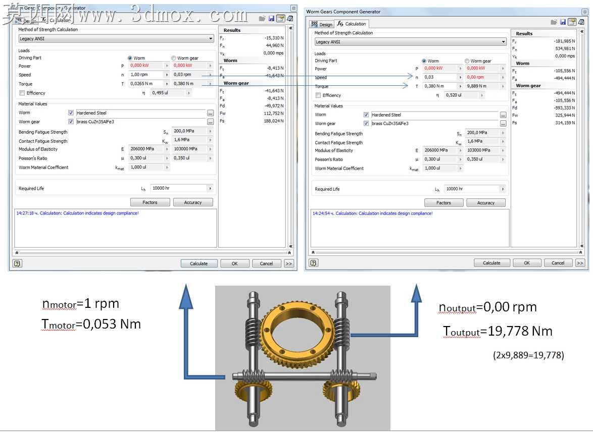Click help icon in right window bottom
593x432 pixels.
tap(313, 262)
